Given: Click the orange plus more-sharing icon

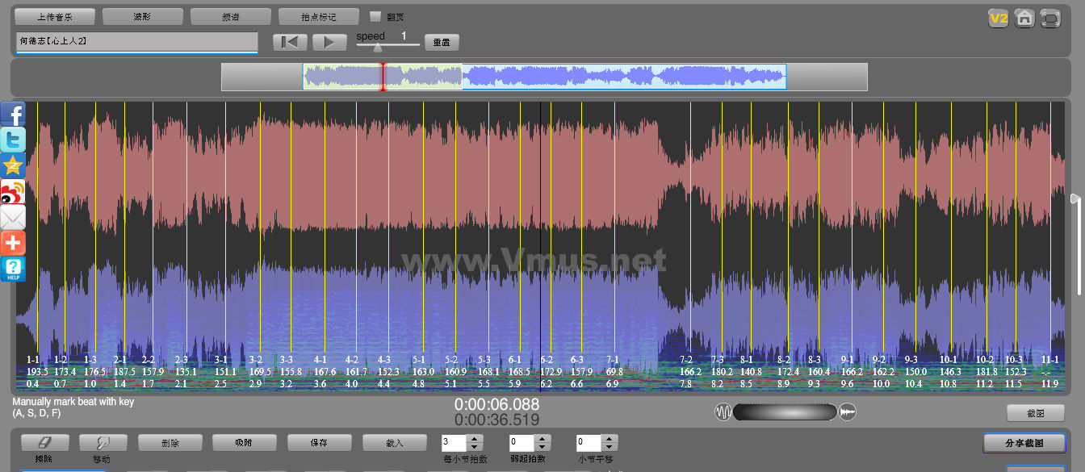Looking at the screenshot, I should (x=13, y=243).
